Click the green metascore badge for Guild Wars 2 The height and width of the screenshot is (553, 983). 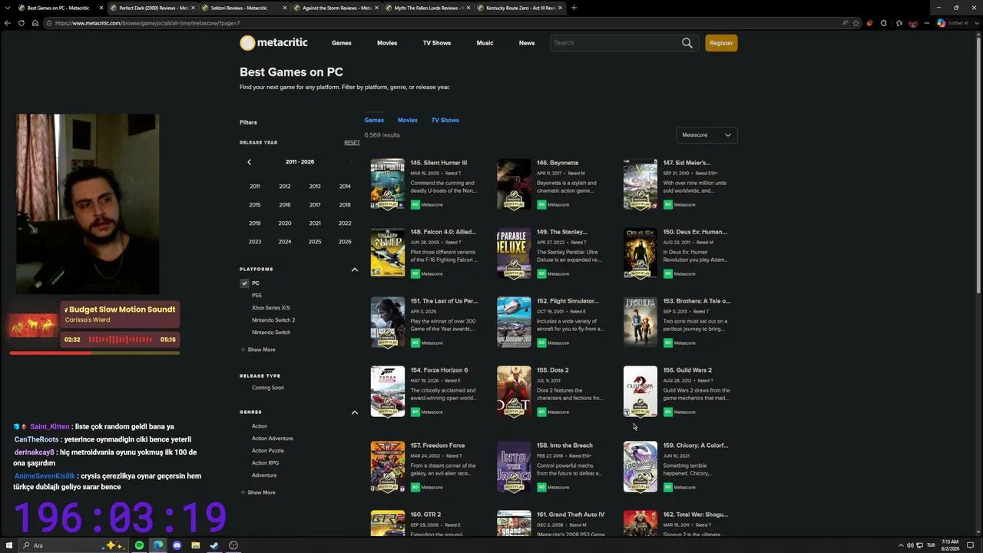668,412
